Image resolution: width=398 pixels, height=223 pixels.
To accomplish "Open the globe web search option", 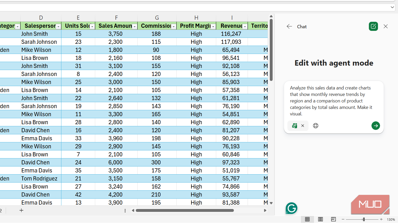I will pos(316,126).
